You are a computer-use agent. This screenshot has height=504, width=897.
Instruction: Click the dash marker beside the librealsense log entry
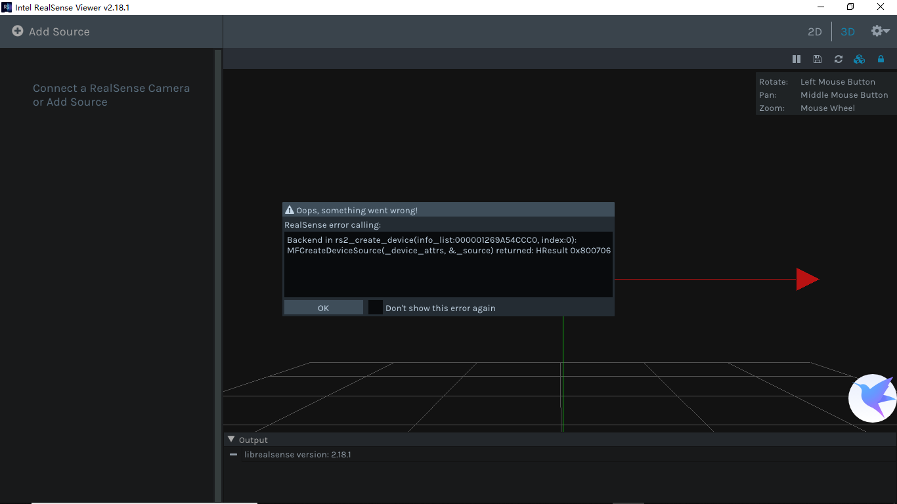click(233, 454)
